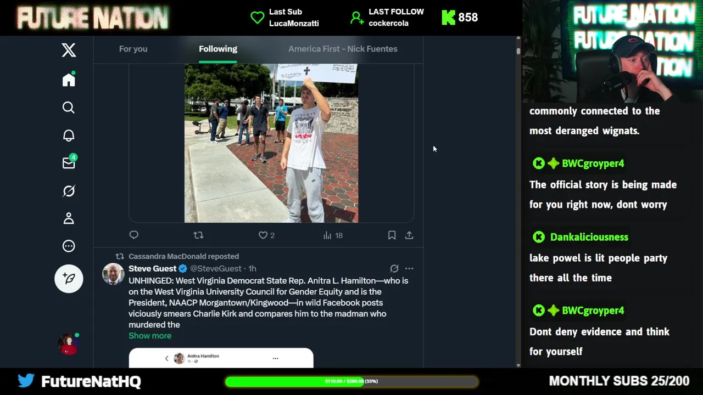The width and height of the screenshot is (703, 395).
Task: Open the Profile person icon
Action: click(69, 218)
